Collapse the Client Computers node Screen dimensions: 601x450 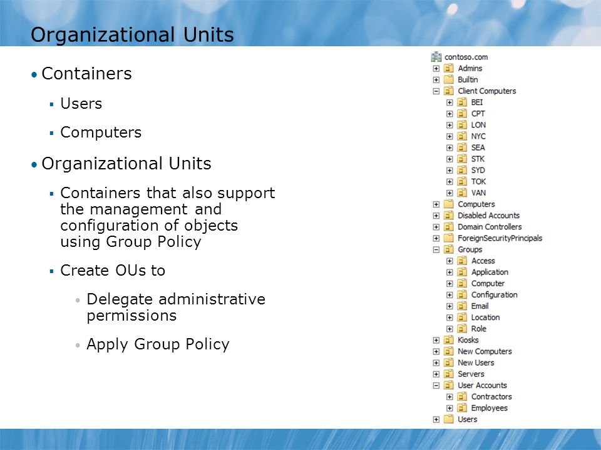(436, 91)
